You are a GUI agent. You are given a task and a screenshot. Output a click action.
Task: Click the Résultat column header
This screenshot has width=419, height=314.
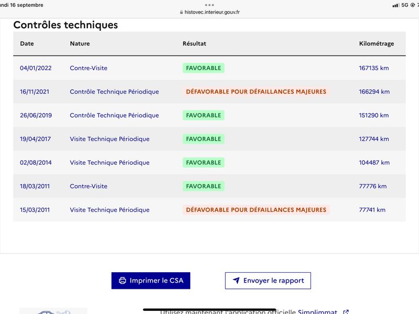coord(194,43)
